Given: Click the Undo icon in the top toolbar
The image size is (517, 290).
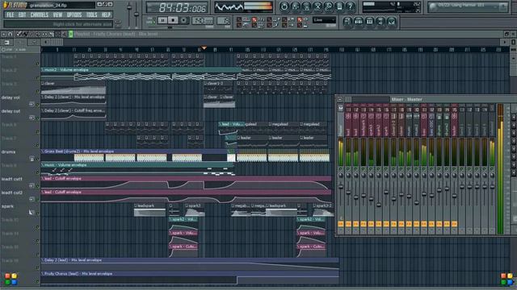Looking at the screenshot, I should click(x=284, y=6).
